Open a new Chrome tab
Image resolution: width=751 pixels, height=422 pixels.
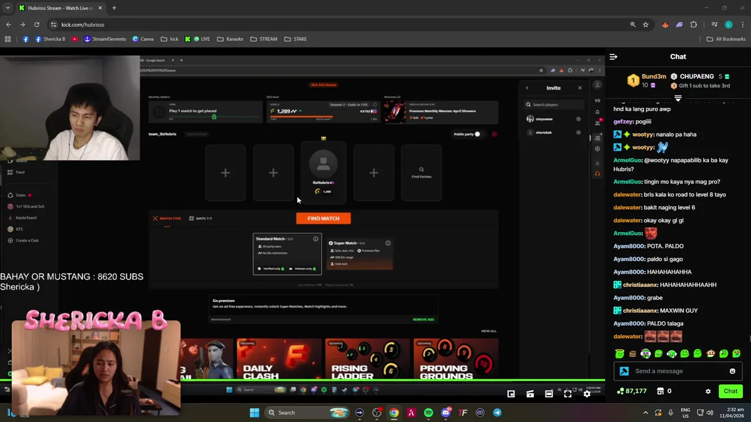[x=114, y=8]
